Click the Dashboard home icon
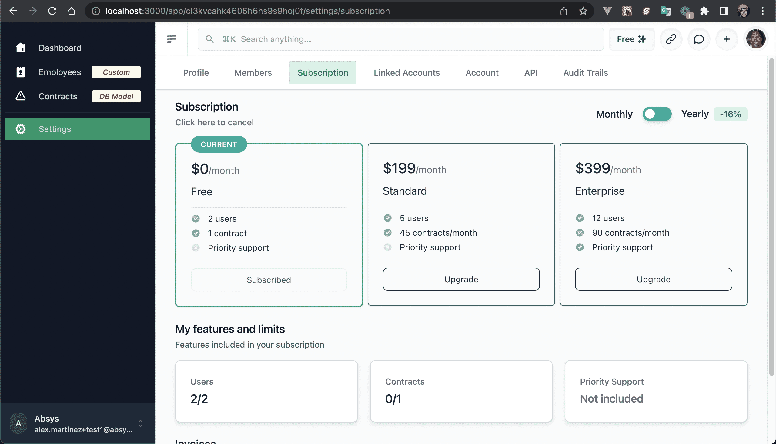 pyautogui.click(x=20, y=48)
